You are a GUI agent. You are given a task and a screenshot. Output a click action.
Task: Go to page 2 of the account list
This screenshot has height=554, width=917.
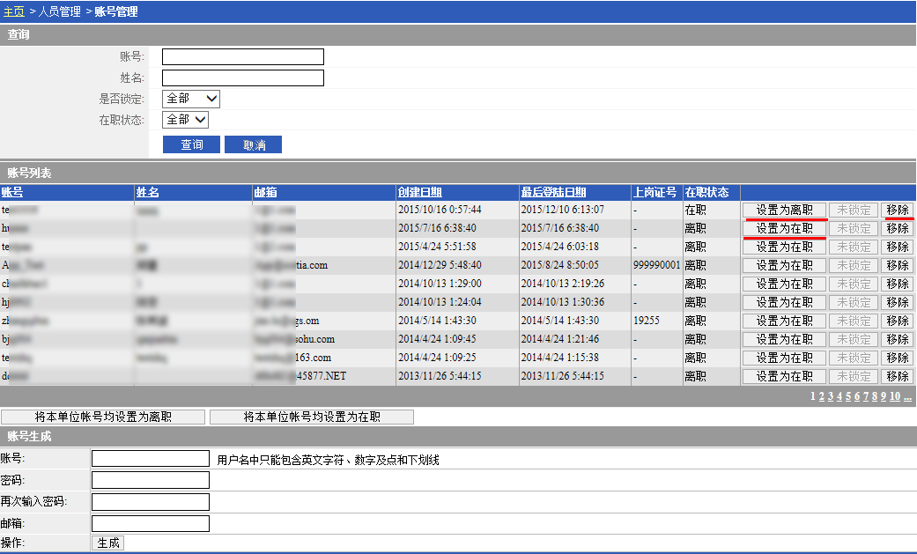(821, 396)
